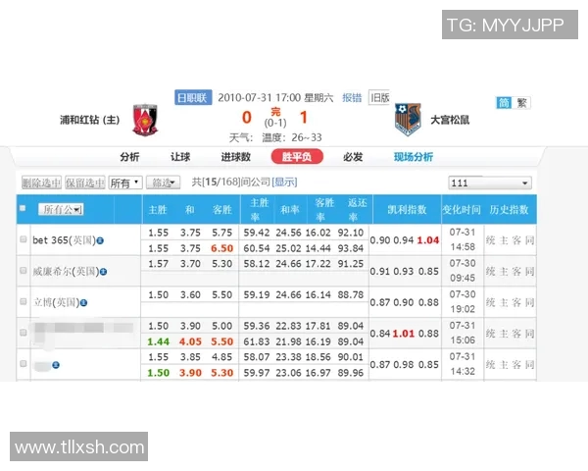Open the 必发 tab
Image resolution: width=588 pixels, height=471 pixels.
point(353,157)
